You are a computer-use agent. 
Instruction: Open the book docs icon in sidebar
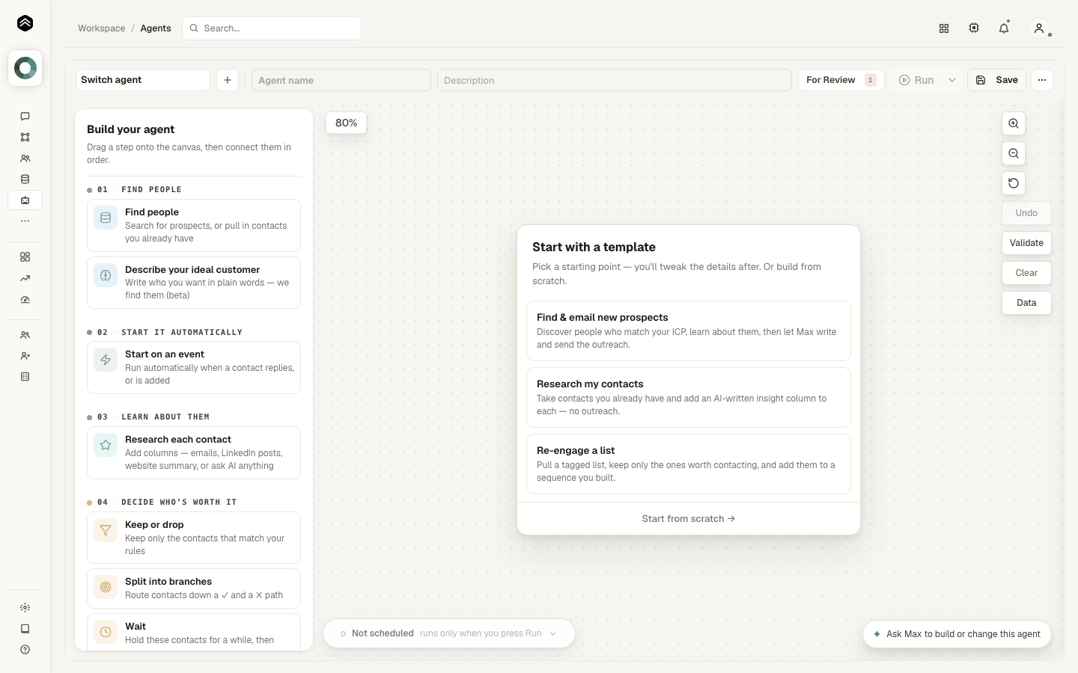pos(25,629)
